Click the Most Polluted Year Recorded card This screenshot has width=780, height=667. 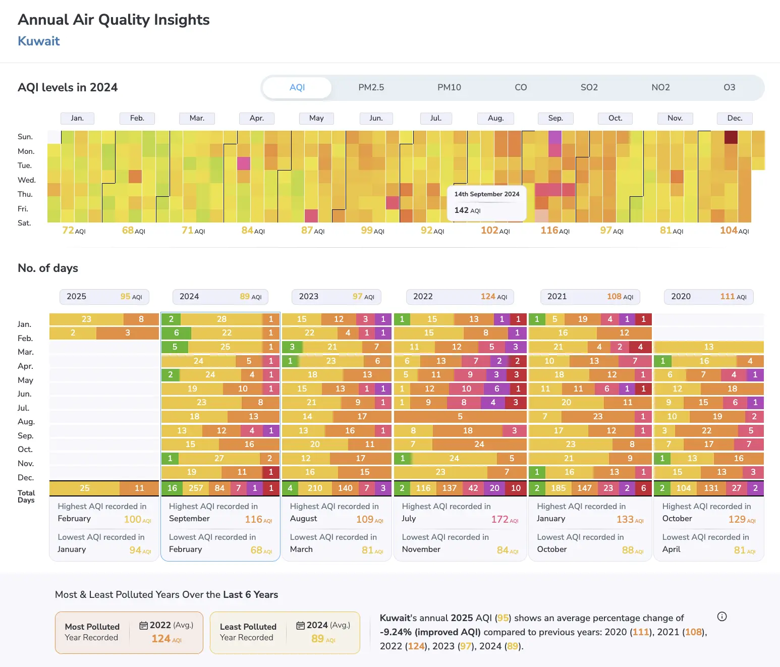129,633
